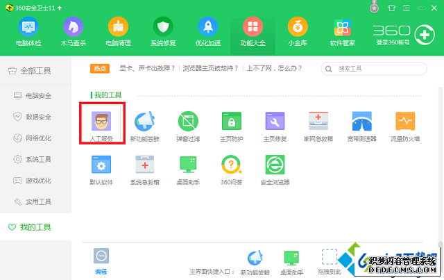Launch 流量防火墙 tool
Screen dimensions: 444x280
tap(405, 126)
